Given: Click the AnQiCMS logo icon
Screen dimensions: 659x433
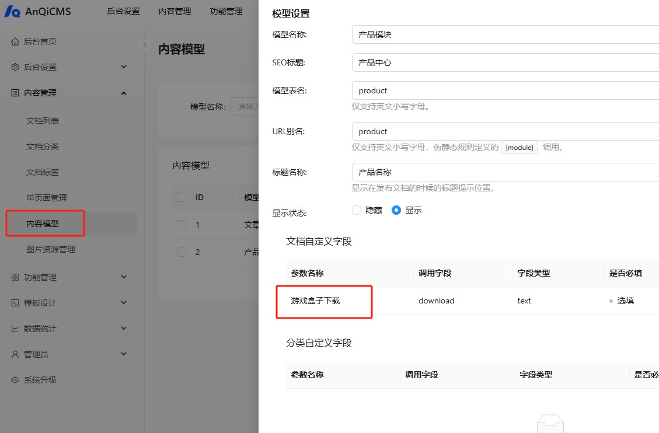Looking at the screenshot, I should pyautogui.click(x=12, y=12).
